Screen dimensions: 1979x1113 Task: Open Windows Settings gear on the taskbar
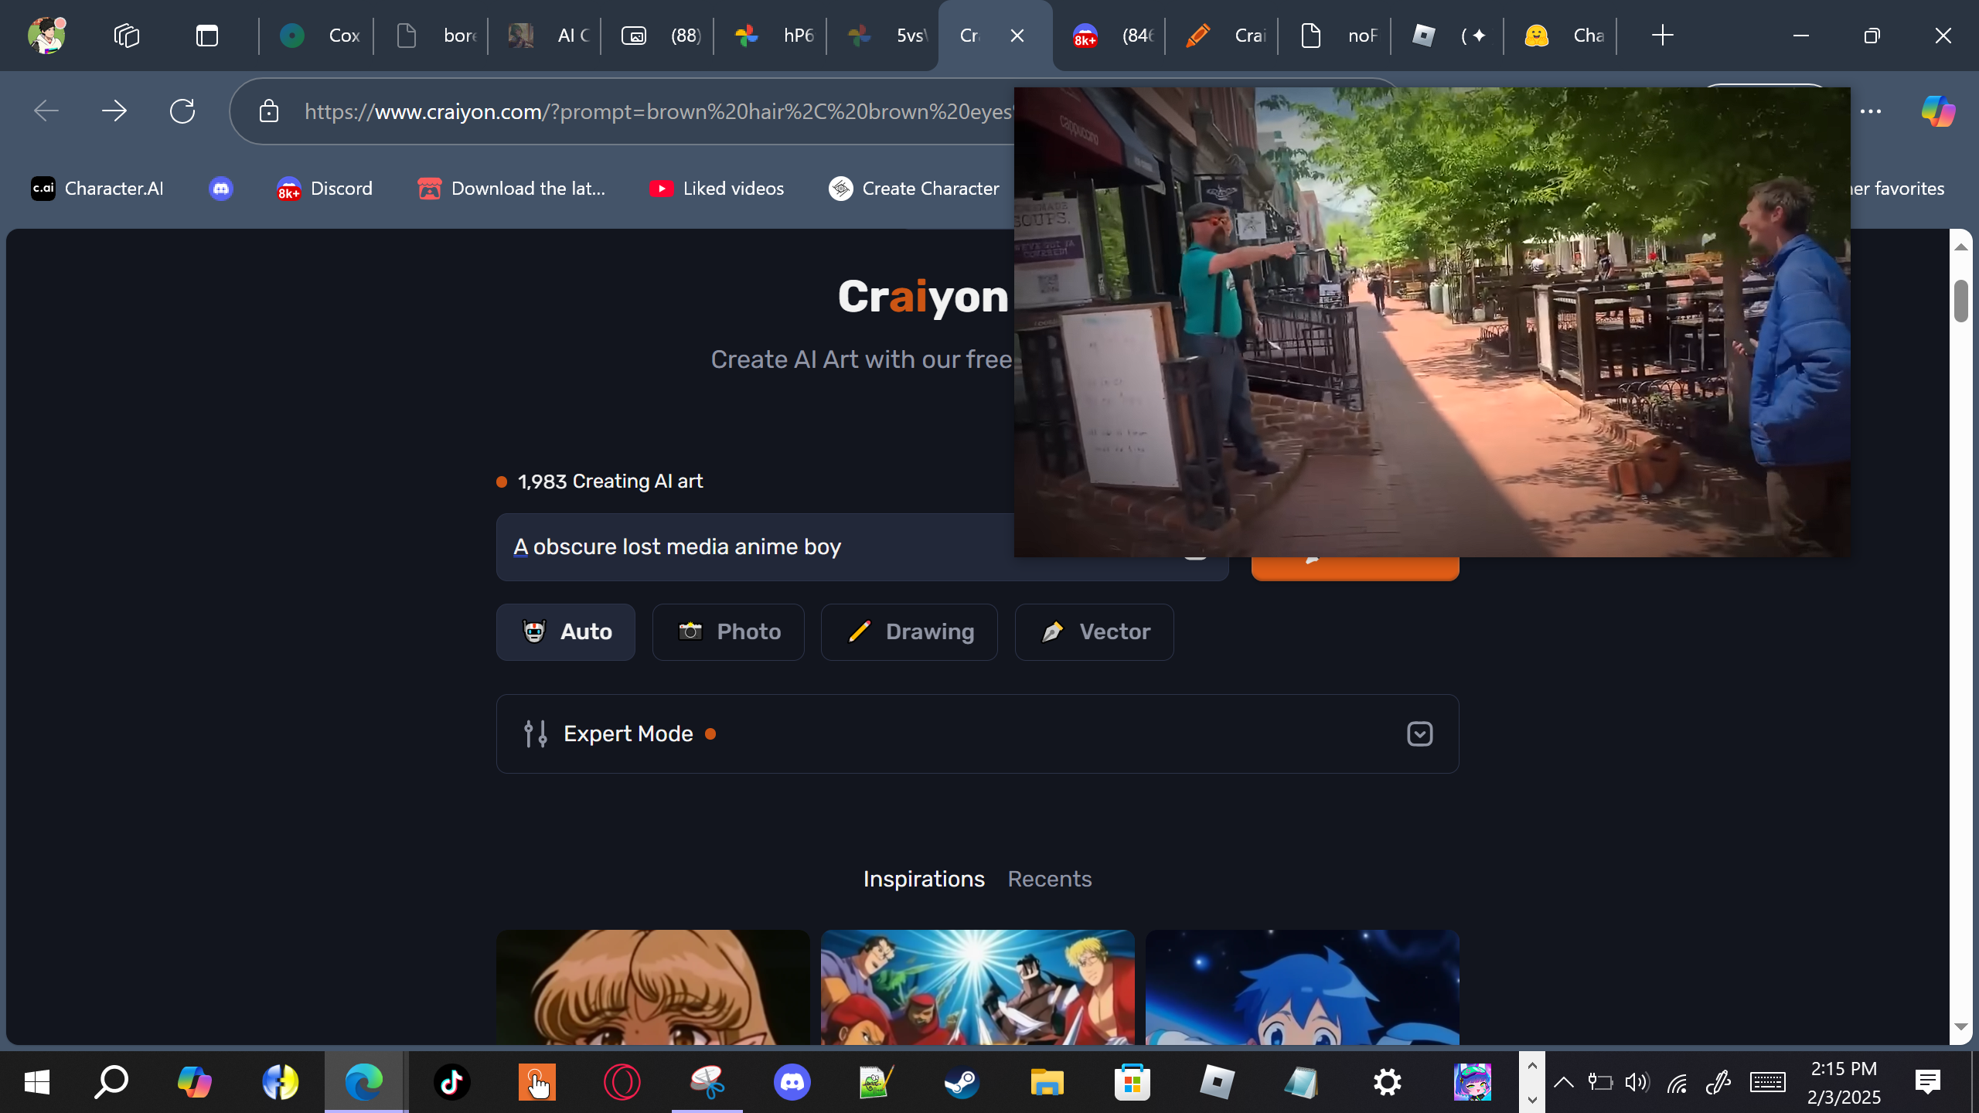[1387, 1082]
